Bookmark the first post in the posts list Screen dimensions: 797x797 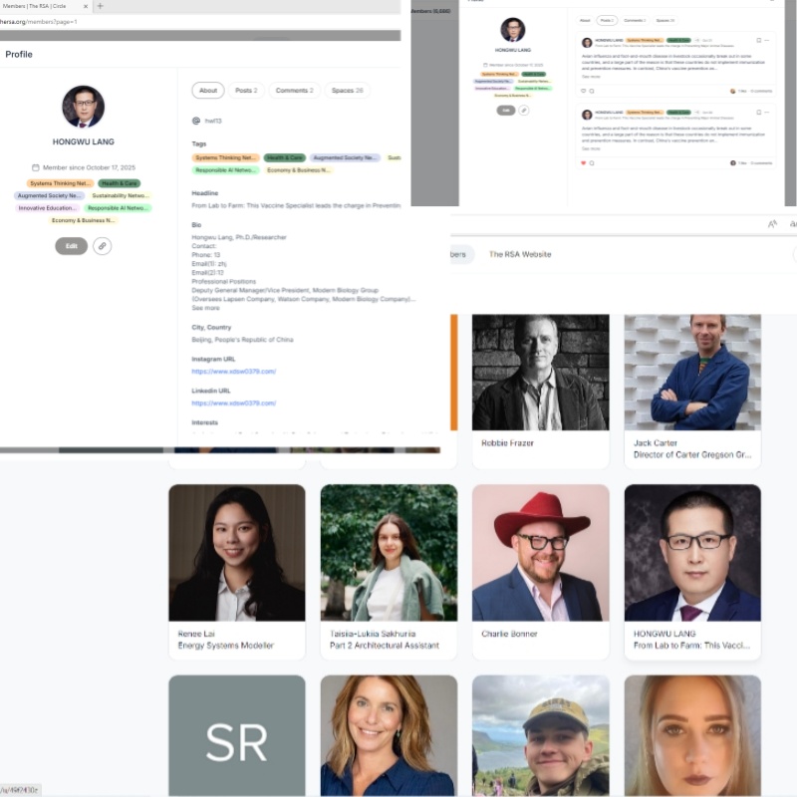(x=758, y=41)
